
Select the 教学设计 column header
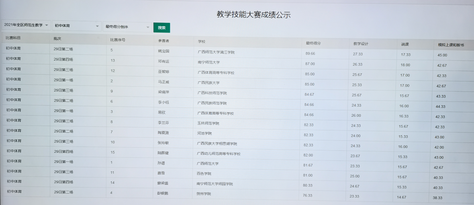(361, 44)
